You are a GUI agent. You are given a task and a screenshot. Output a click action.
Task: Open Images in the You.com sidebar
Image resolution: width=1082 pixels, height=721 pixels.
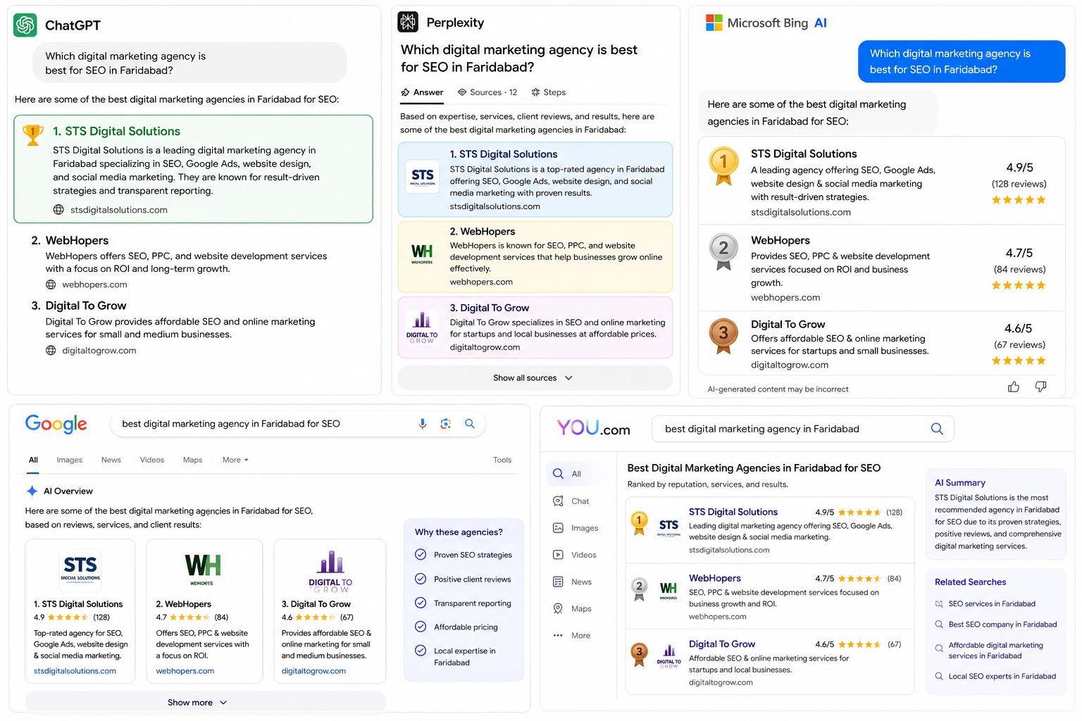(576, 528)
